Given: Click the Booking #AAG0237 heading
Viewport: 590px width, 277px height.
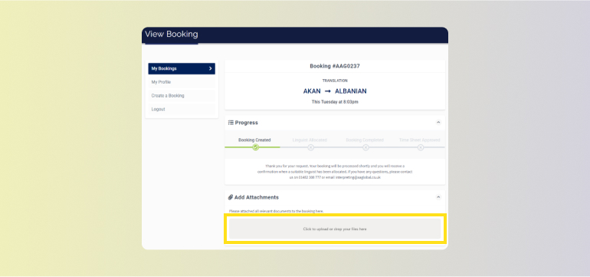Looking at the screenshot, I should click(x=335, y=66).
